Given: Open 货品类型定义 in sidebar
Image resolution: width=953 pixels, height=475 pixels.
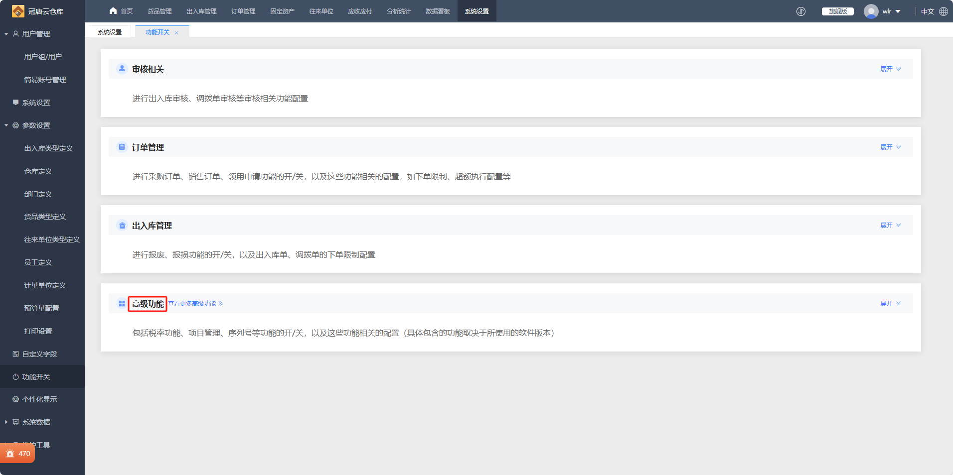Looking at the screenshot, I should click(45, 217).
